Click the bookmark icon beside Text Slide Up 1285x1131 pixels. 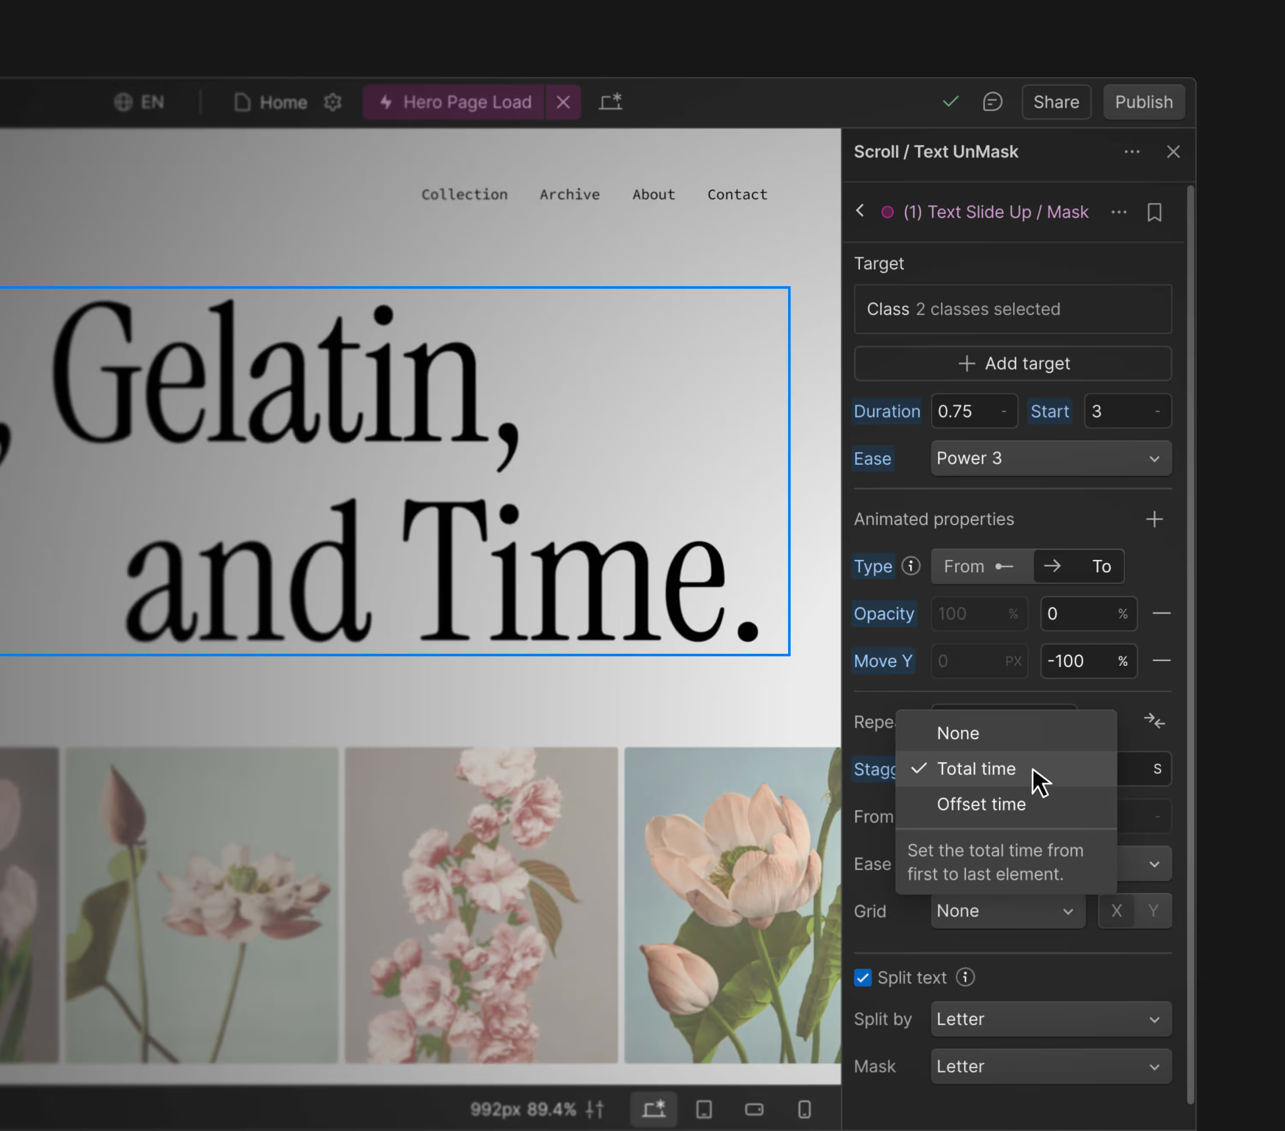[x=1154, y=212]
